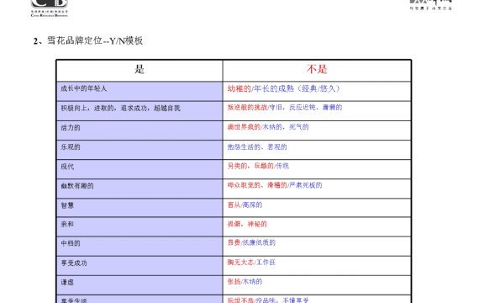Select the cell '积极向上，进取的，追求成功，超越自我'
Screen dimensions: 479x303
point(139,111)
